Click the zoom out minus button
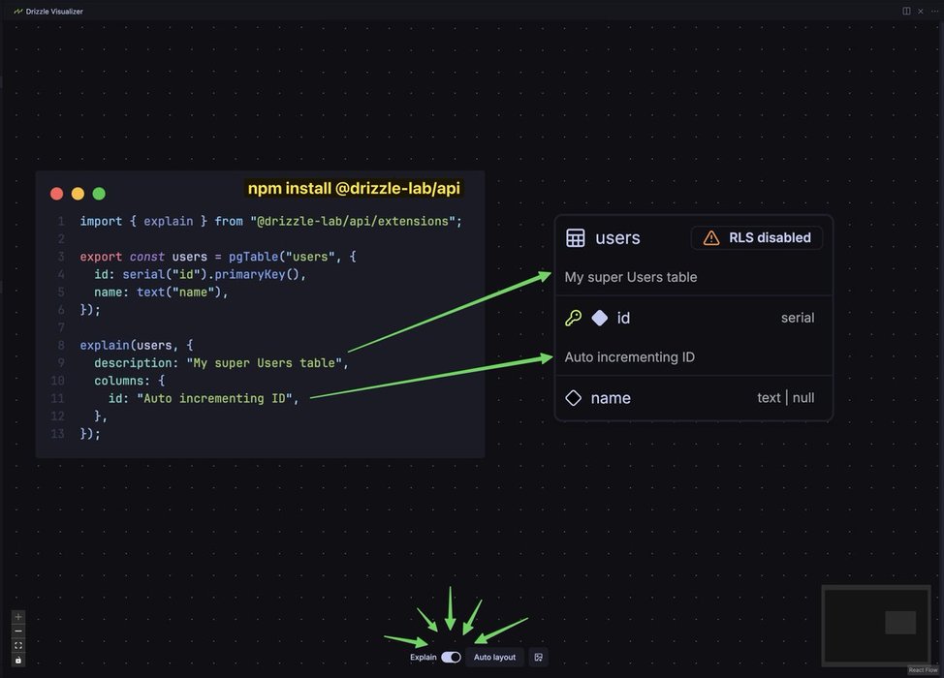 tap(18, 632)
